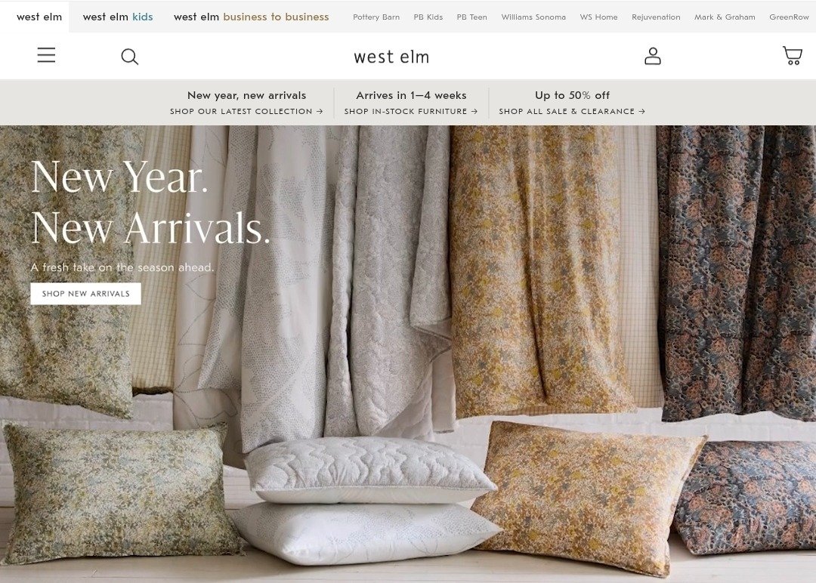Open the PB Kids brand link

428,17
